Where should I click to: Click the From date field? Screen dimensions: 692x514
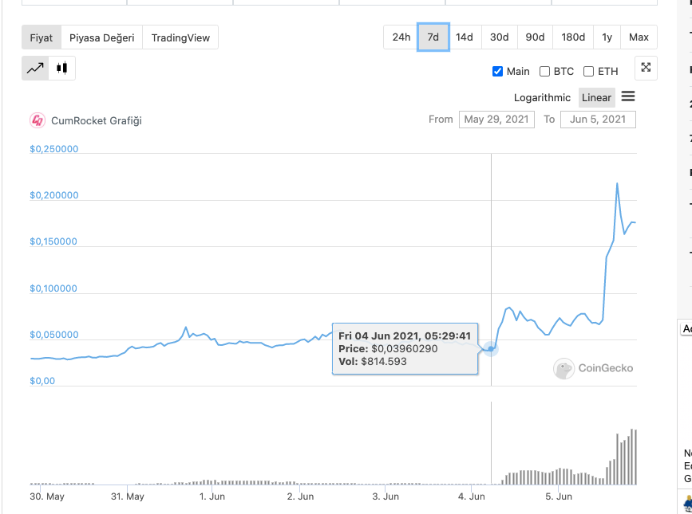click(x=496, y=120)
